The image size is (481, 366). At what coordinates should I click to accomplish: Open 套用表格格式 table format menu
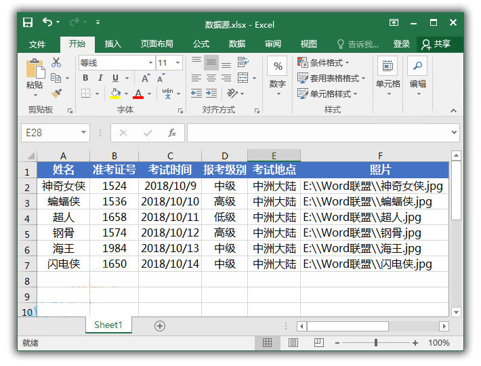click(331, 78)
